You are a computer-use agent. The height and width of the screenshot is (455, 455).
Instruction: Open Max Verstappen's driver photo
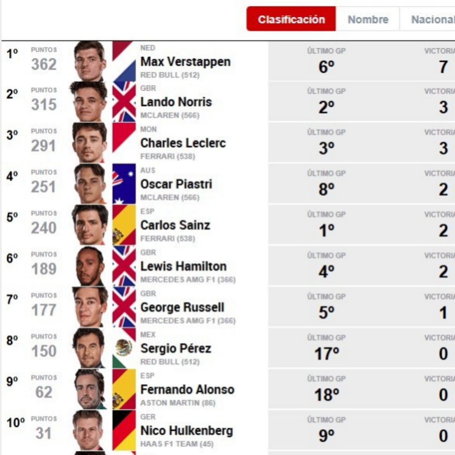click(89, 62)
